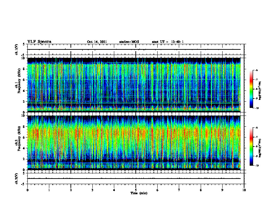Click the upper colorbar 'log(PSD)(V²/Hz)' label

tap(260, 90)
